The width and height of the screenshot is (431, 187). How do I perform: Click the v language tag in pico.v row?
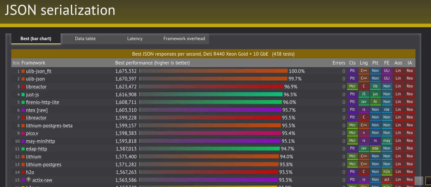coord(364,133)
